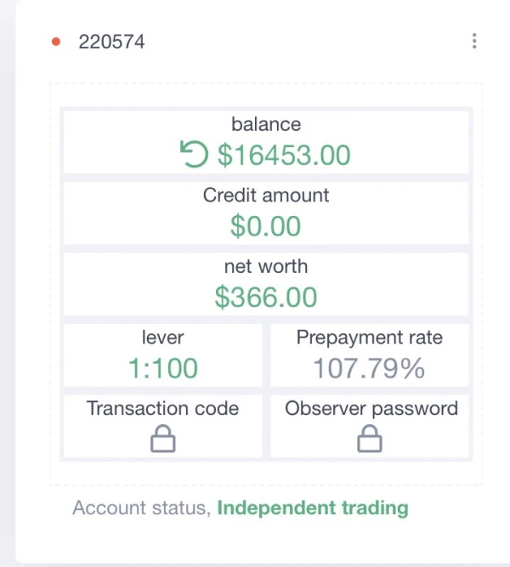The image size is (510, 567).
Task: Click the Observer password lock icon
Action: pyautogui.click(x=370, y=439)
